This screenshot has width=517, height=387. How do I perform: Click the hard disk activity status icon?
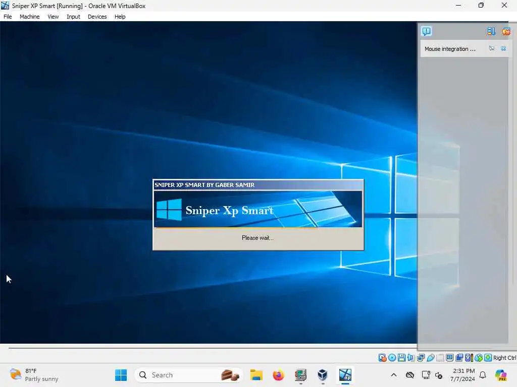[x=383, y=358]
